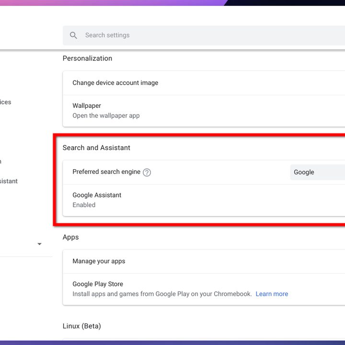Click the Apps section heading
Image resolution: width=345 pixels, height=345 pixels.
pos(70,237)
